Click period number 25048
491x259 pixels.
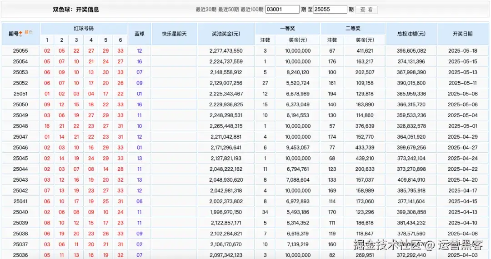[x=20, y=126]
